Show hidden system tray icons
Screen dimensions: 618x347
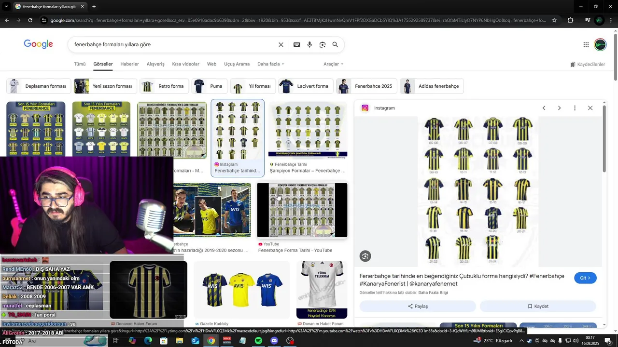tap(521, 341)
